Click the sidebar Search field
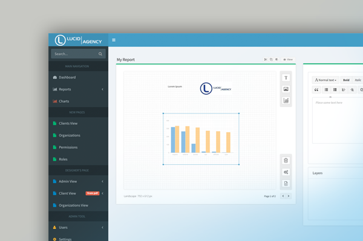The width and height of the screenshot is (363, 241). click(x=78, y=54)
